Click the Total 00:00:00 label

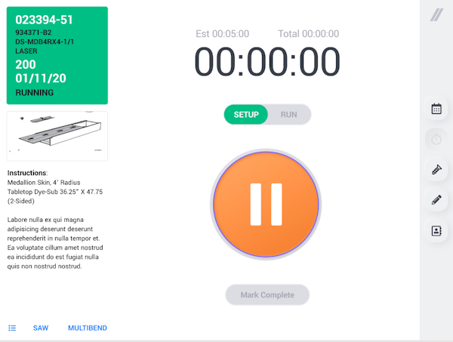(x=309, y=34)
